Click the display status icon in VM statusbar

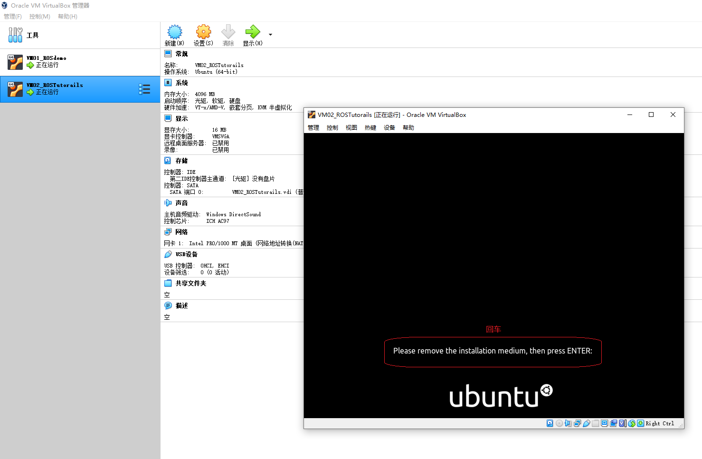click(x=604, y=423)
